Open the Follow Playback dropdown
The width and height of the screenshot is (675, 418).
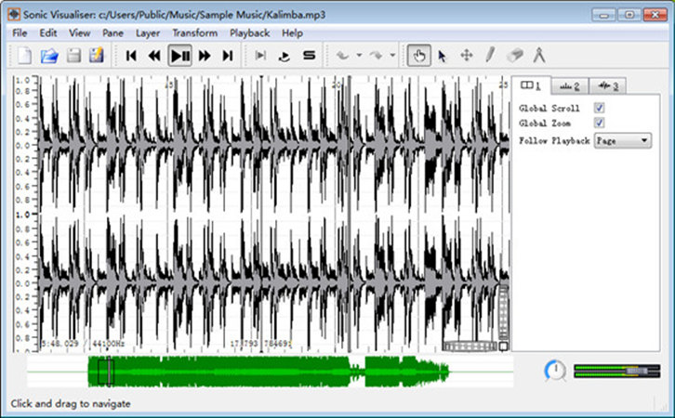(x=623, y=140)
